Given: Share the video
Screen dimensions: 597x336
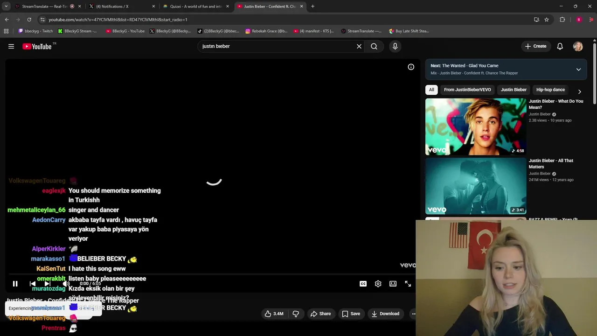Looking at the screenshot, I should click(x=321, y=314).
